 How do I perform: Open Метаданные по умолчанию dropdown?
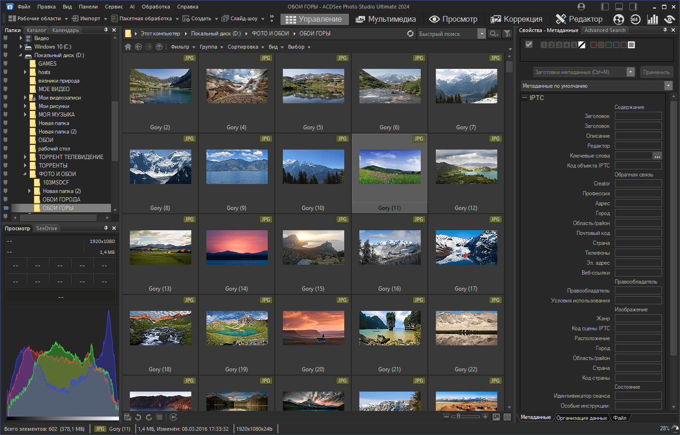pyautogui.click(x=596, y=86)
